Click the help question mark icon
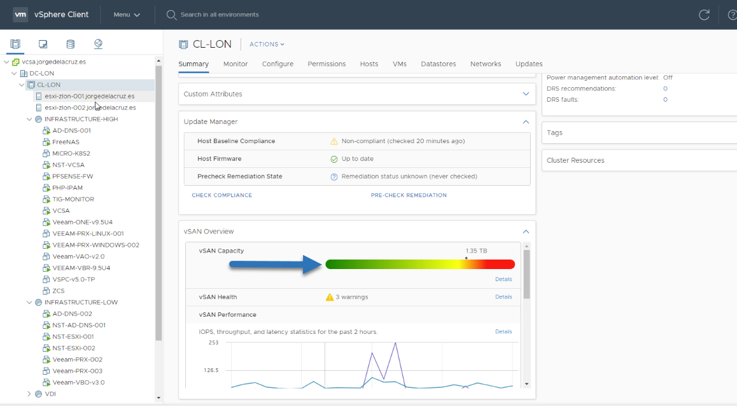Screen dimensions: 737x409 pos(732,15)
